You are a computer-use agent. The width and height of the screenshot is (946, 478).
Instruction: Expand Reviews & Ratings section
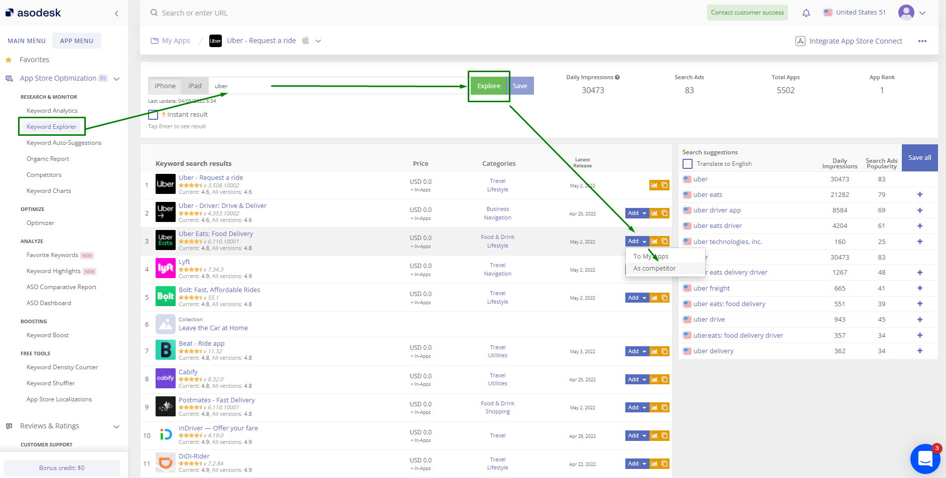click(x=117, y=426)
